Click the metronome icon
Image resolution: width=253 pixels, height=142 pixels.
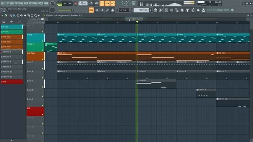tap(91, 4)
